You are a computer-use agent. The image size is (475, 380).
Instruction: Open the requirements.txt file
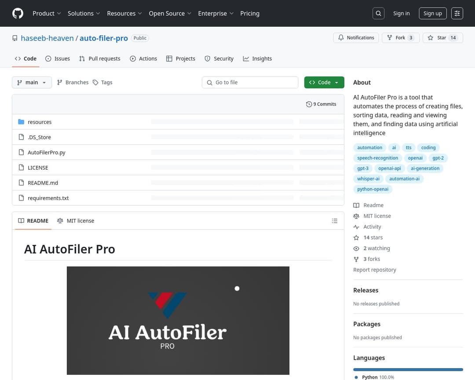pos(48,198)
